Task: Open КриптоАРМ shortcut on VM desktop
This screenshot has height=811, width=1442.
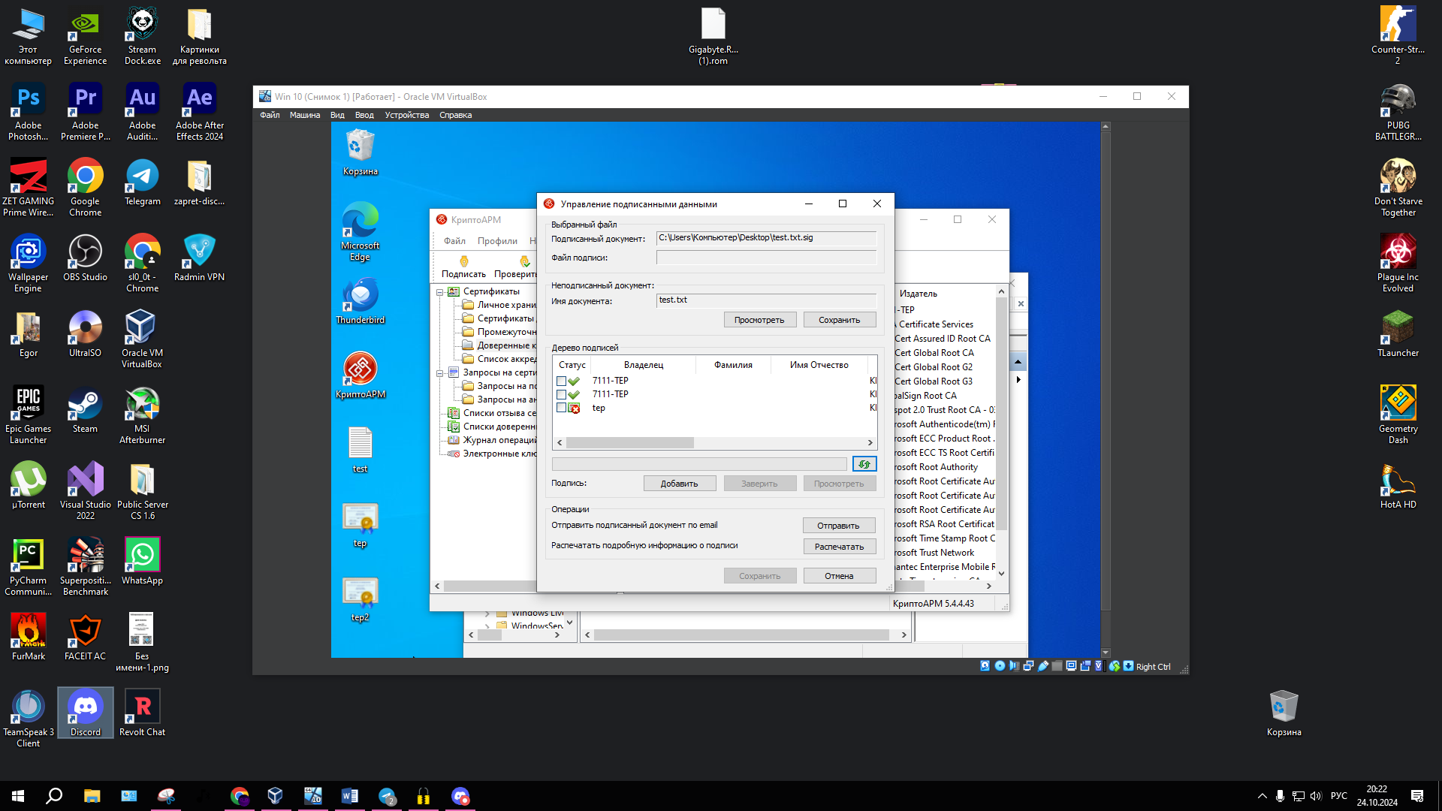Action: tap(360, 375)
